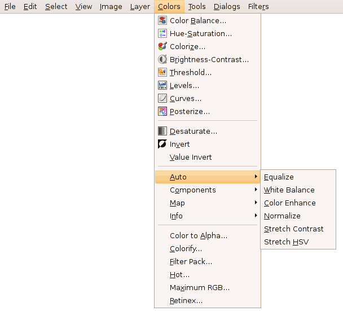Open the Edit menu
This screenshot has width=343, height=311.
tap(30, 7)
